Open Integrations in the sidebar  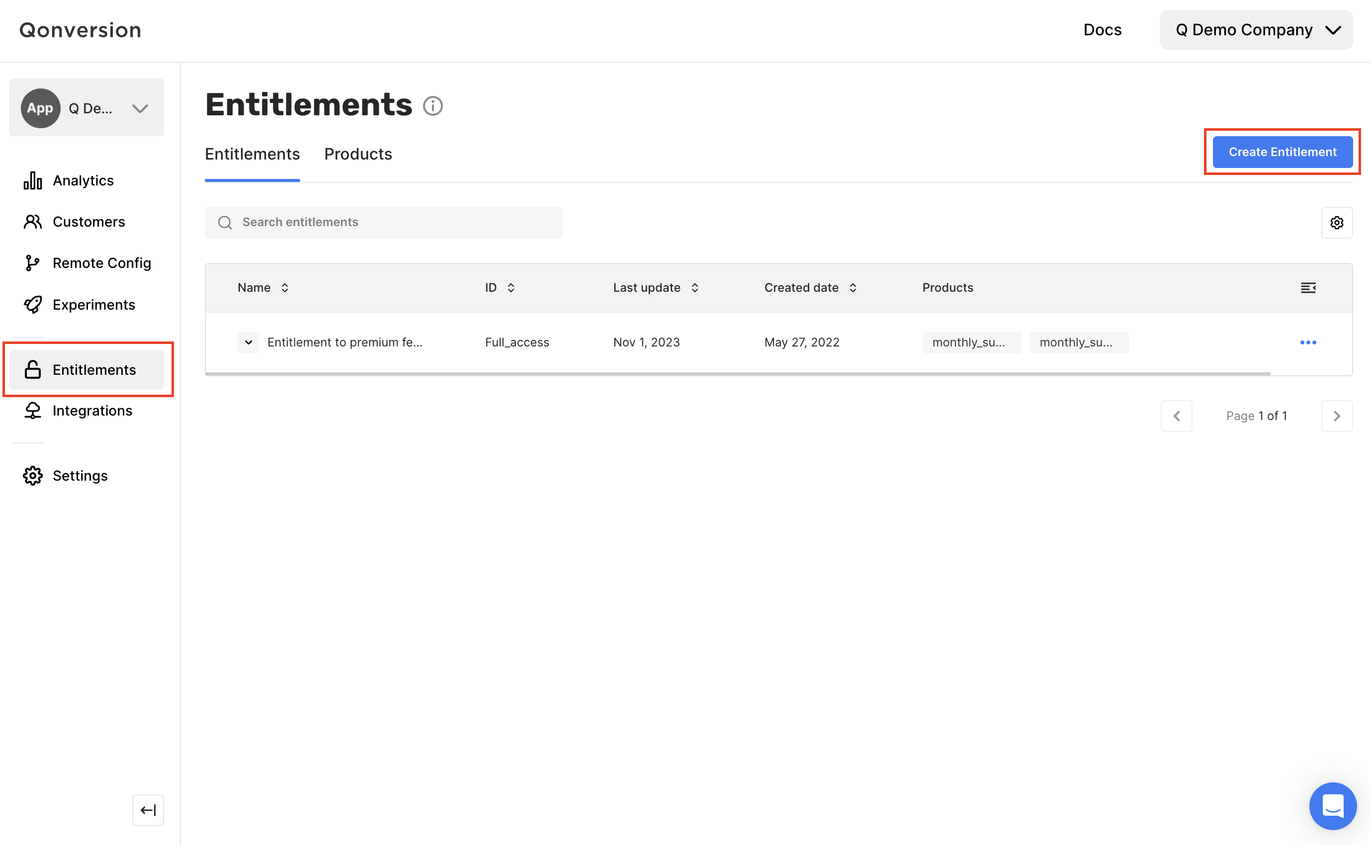coord(91,411)
